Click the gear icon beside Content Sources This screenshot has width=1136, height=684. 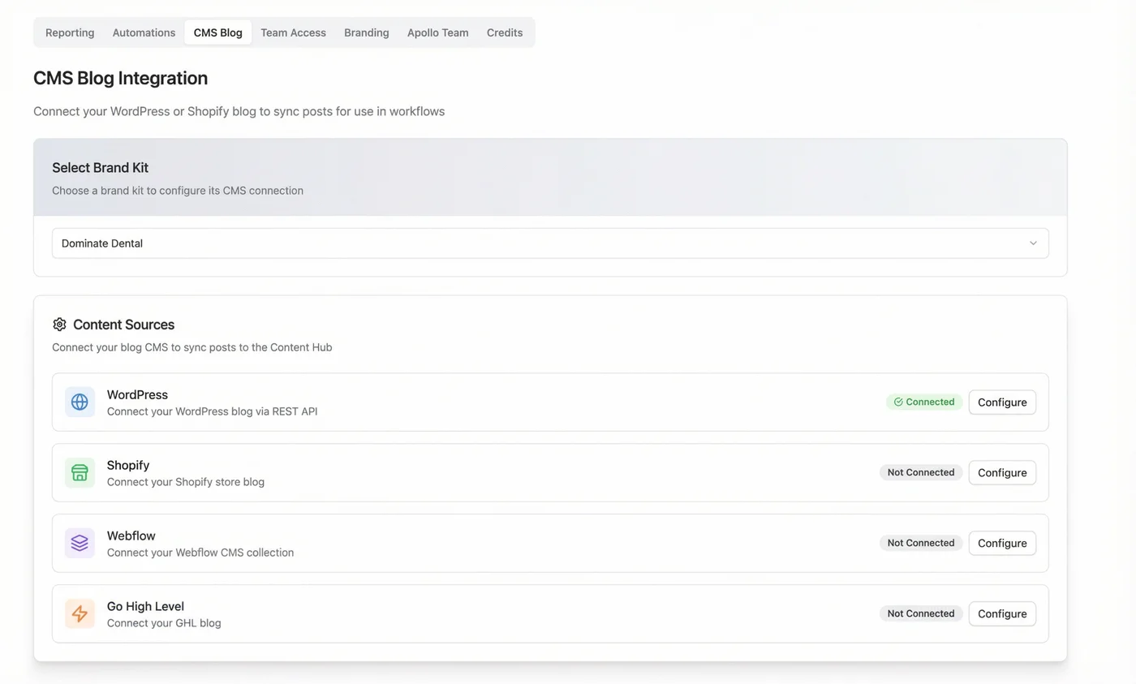tap(58, 324)
